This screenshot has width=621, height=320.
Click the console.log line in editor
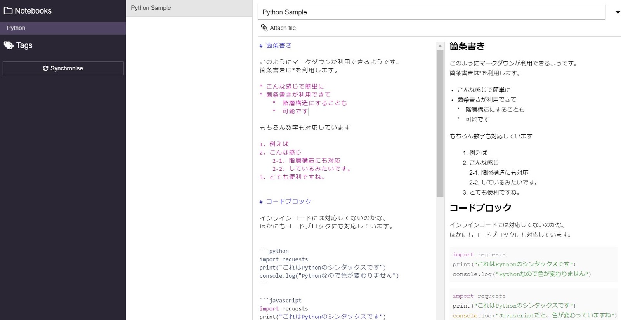pos(329,275)
